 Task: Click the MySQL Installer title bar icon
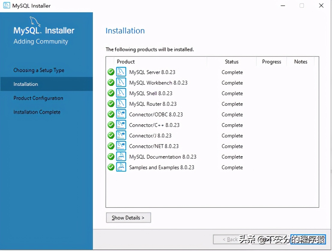point(7,5)
